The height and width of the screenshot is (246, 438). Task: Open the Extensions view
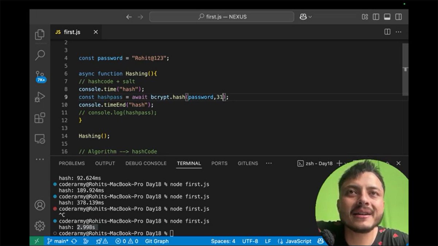(40, 118)
